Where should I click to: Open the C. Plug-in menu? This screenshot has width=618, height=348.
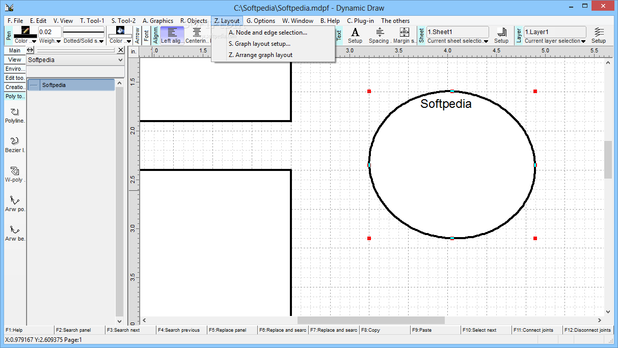pos(360,21)
